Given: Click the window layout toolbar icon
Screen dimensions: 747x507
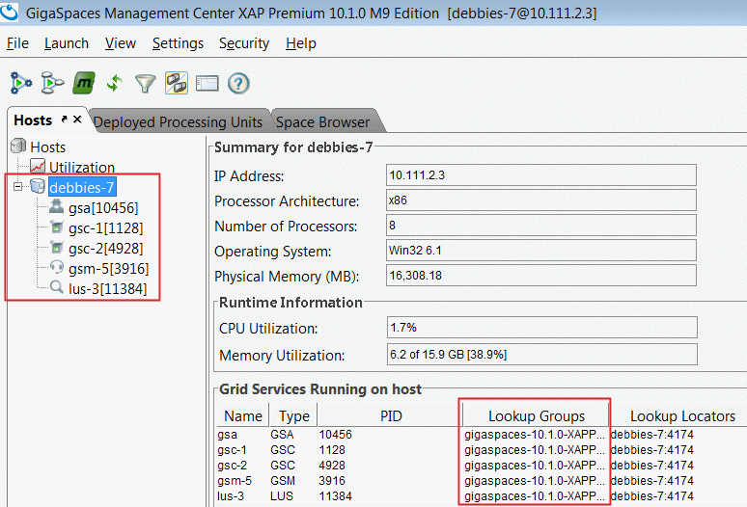Looking at the screenshot, I should pyautogui.click(x=207, y=84).
